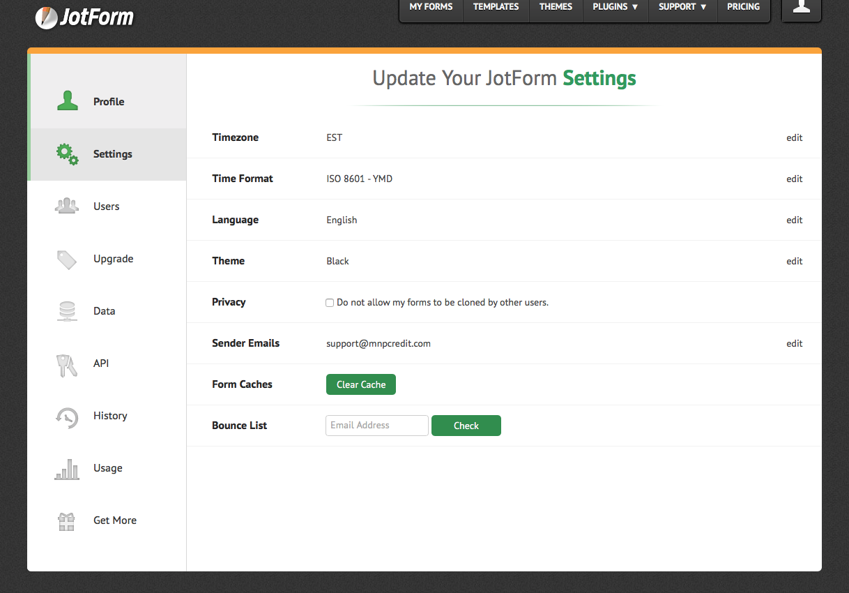Enable the do-not-allow-cloning Privacy checkbox
This screenshot has width=849, height=593.
(x=330, y=303)
